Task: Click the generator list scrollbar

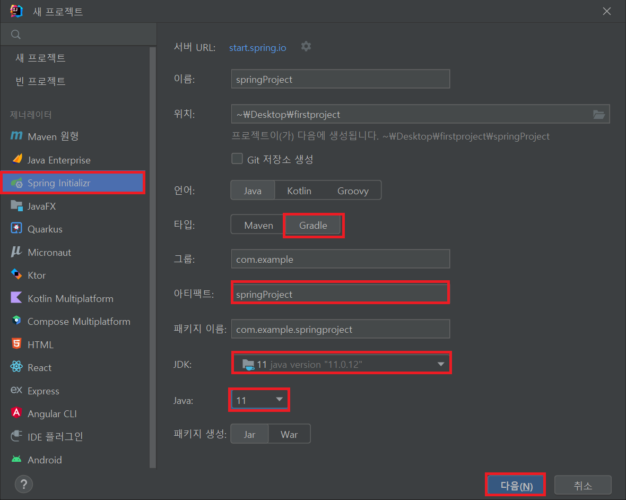Action: pos(152,257)
